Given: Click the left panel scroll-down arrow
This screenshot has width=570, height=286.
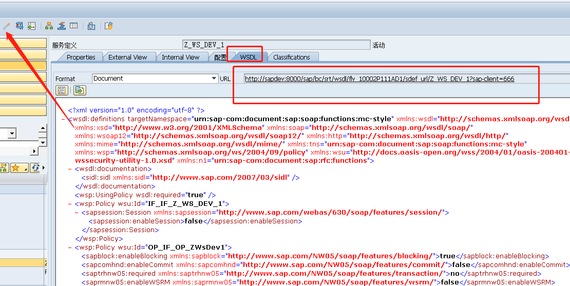Looking at the screenshot, I should click(43, 142).
